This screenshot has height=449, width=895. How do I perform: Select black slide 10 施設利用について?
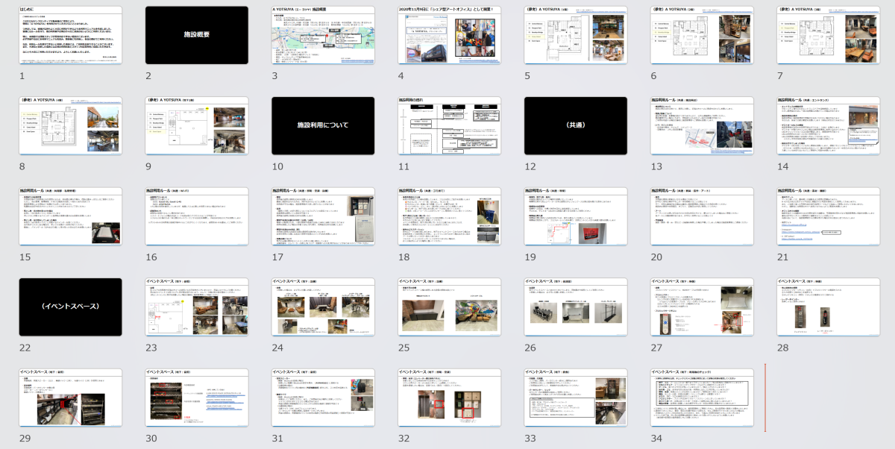[323, 125]
